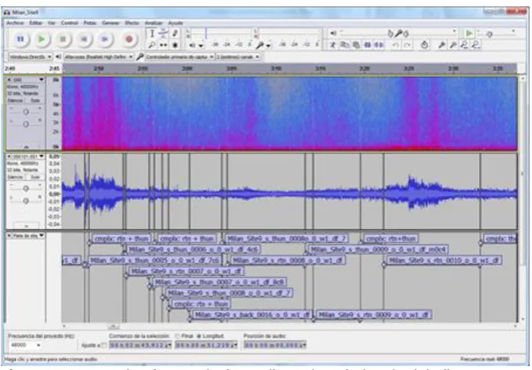The width and height of the screenshot is (532, 370).
Task: Select the Time Shift tool
Action: coord(163,45)
